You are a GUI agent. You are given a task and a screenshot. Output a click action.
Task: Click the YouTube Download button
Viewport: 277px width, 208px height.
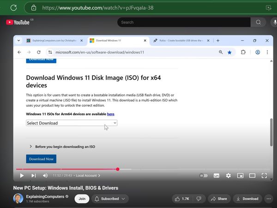[247, 199]
